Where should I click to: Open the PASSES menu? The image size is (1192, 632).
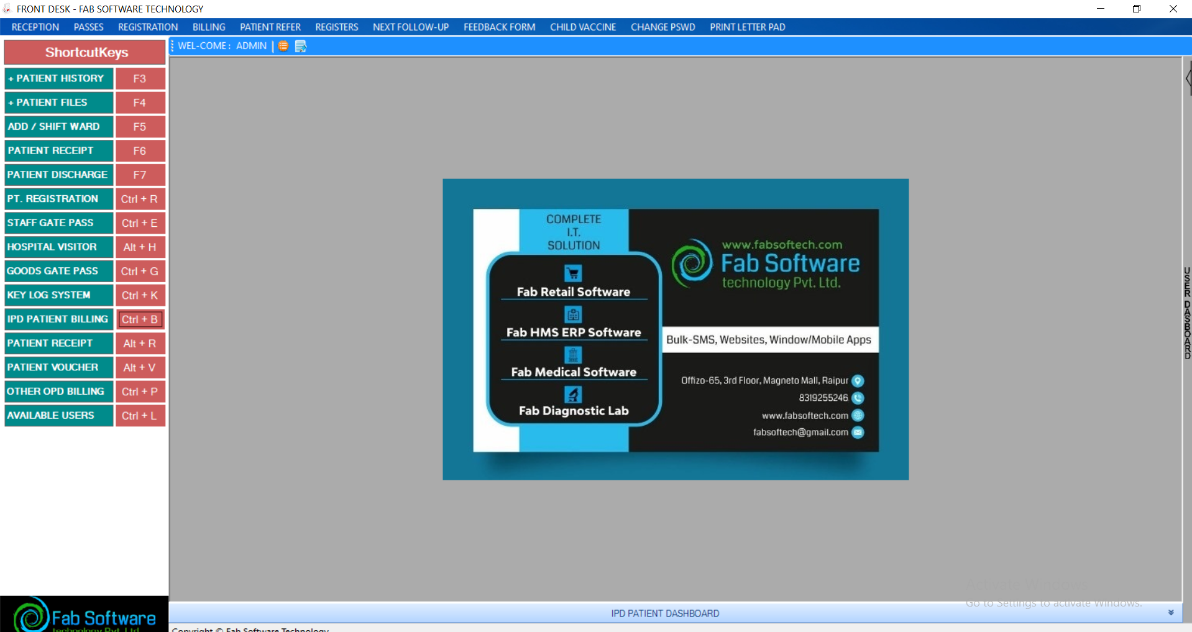click(89, 27)
